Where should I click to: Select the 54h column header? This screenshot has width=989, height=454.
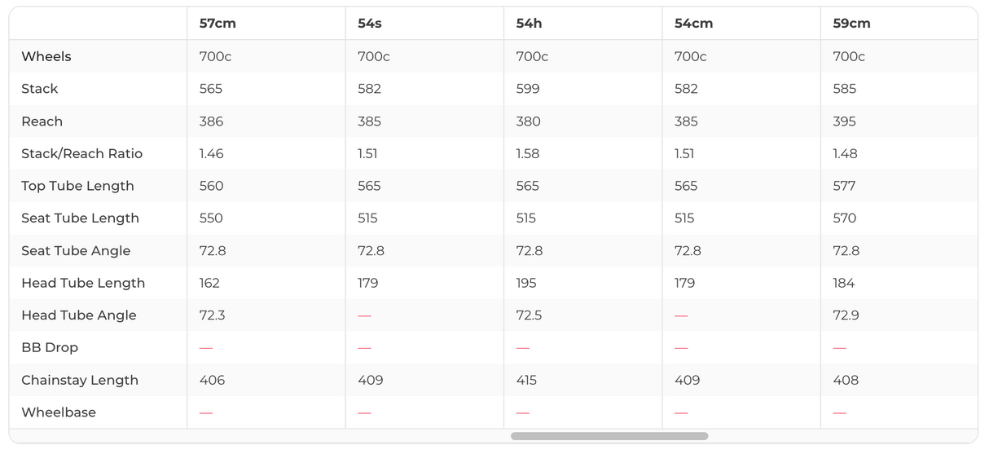pyautogui.click(x=529, y=24)
